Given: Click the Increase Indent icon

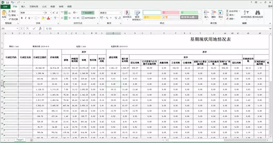Looking at the screenshot, I should [78, 18].
